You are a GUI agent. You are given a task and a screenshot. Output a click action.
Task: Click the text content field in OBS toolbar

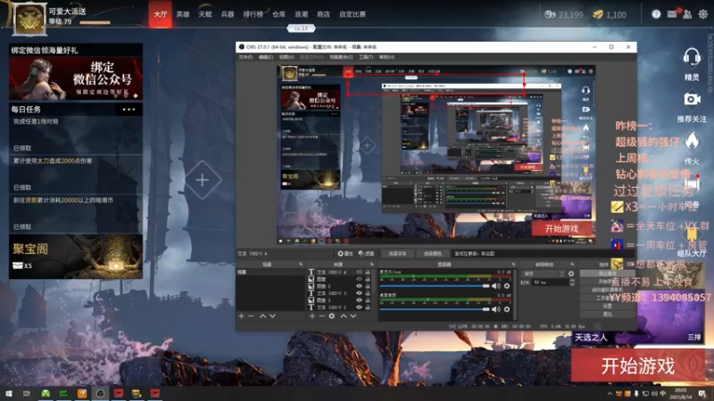542,254
